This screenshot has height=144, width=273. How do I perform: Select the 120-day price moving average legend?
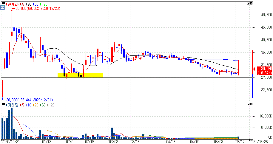[44, 4]
